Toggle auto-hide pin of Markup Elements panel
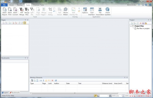The height and width of the screenshot is (98, 153). tap(125, 77)
